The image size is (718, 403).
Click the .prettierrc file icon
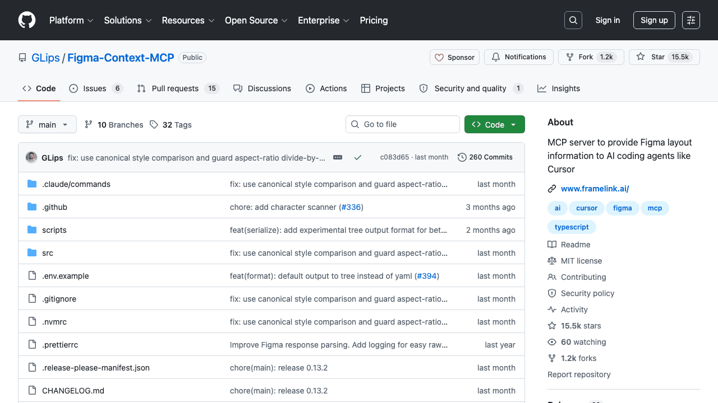pos(32,345)
